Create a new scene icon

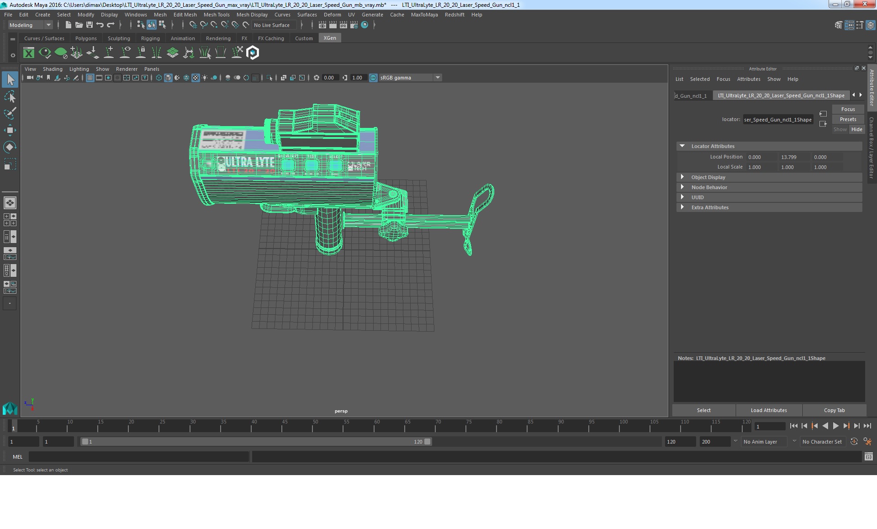point(68,25)
